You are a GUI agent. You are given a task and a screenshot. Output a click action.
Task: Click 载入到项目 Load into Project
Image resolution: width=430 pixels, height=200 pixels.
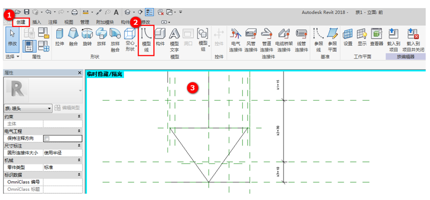pyautogui.click(x=393, y=40)
